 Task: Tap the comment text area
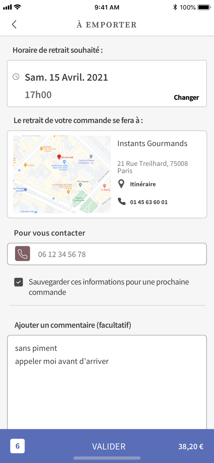pyautogui.click(x=107, y=383)
